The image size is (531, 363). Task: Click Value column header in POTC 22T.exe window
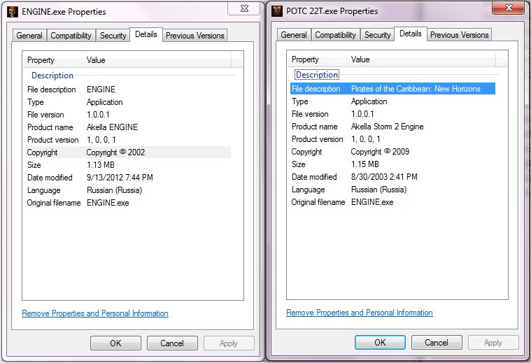(421, 59)
